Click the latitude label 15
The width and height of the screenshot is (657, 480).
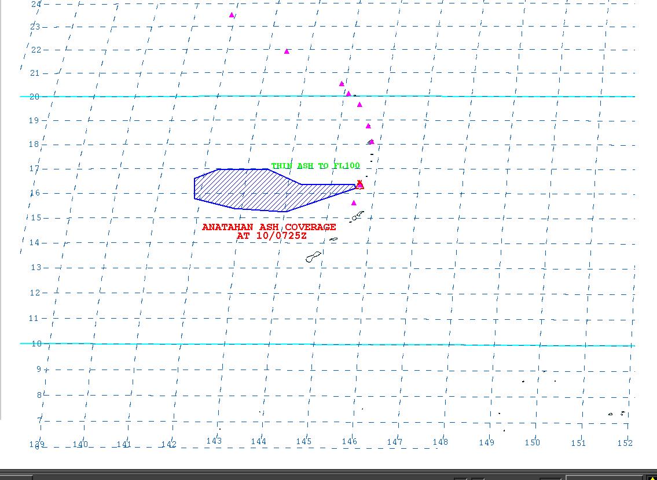(36, 217)
